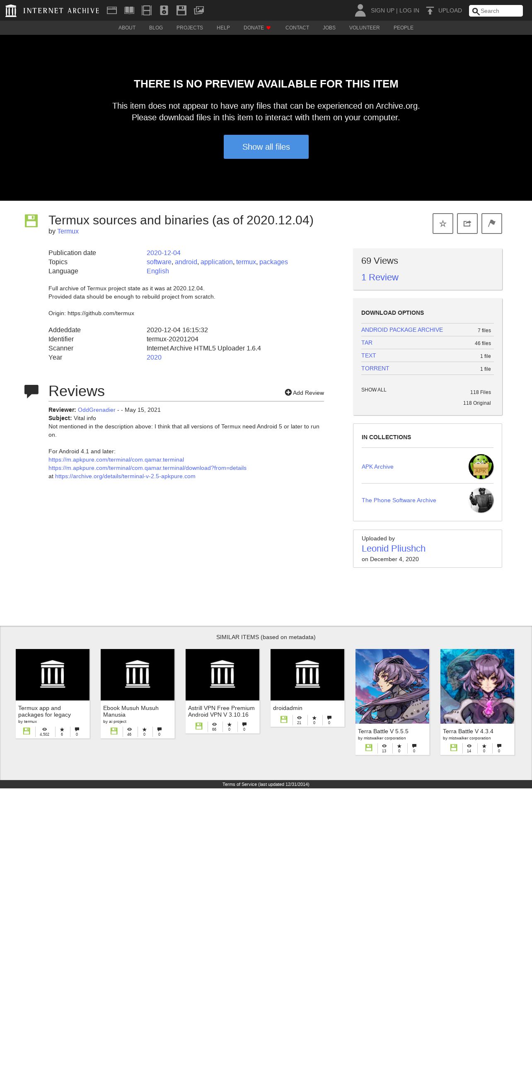
Task: Open the PROJECTS menu item
Action: [190, 28]
